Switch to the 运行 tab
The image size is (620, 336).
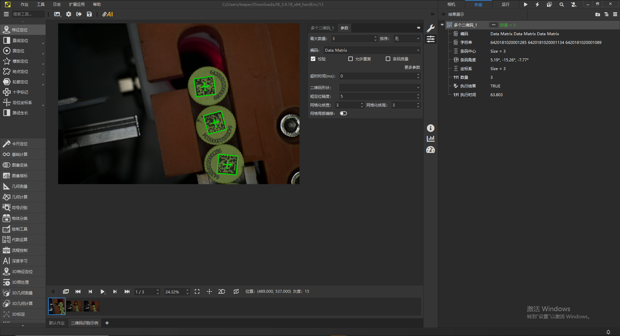[x=506, y=5]
